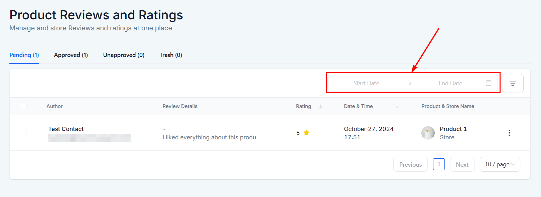Screen dimensions: 541x197
Task: Expand the 10 / page size dropdown
Action: pos(500,164)
